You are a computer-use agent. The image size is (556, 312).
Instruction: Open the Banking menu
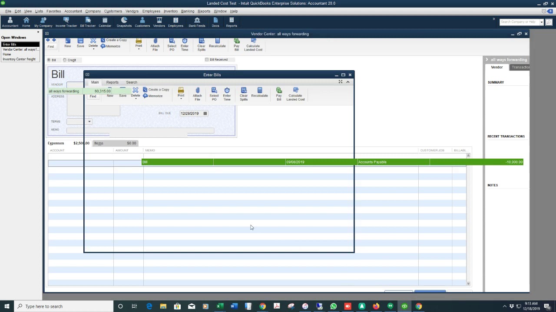pos(188,11)
